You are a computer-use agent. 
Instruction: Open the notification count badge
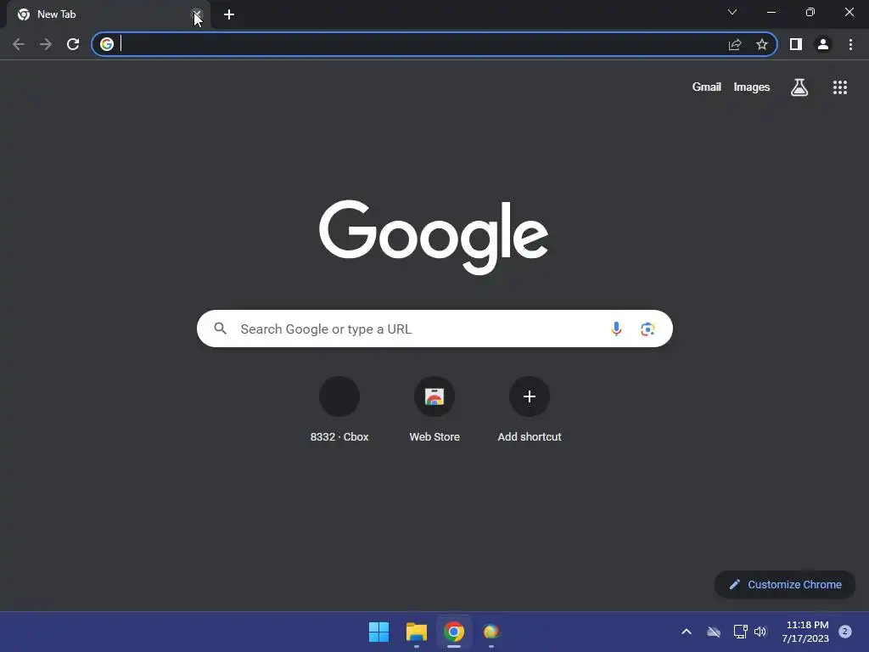[845, 632]
